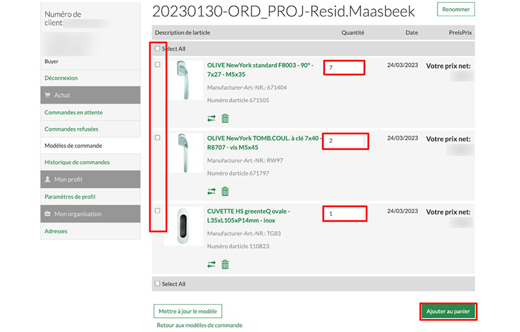Click the Déconnexion link
Image resolution: width=520 pixels, height=332 pixels.
(x=61, y=78)
